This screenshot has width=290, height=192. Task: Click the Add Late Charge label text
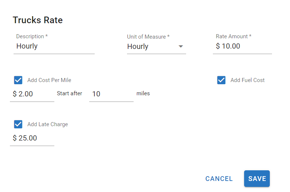[47, 124]
